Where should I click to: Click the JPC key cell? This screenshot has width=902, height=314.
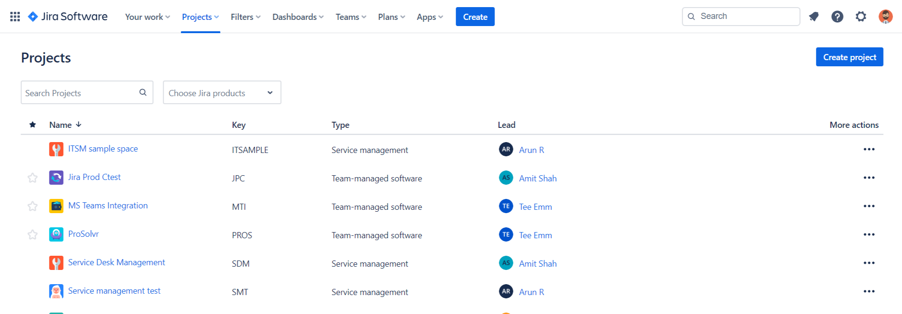coord(238,179)
